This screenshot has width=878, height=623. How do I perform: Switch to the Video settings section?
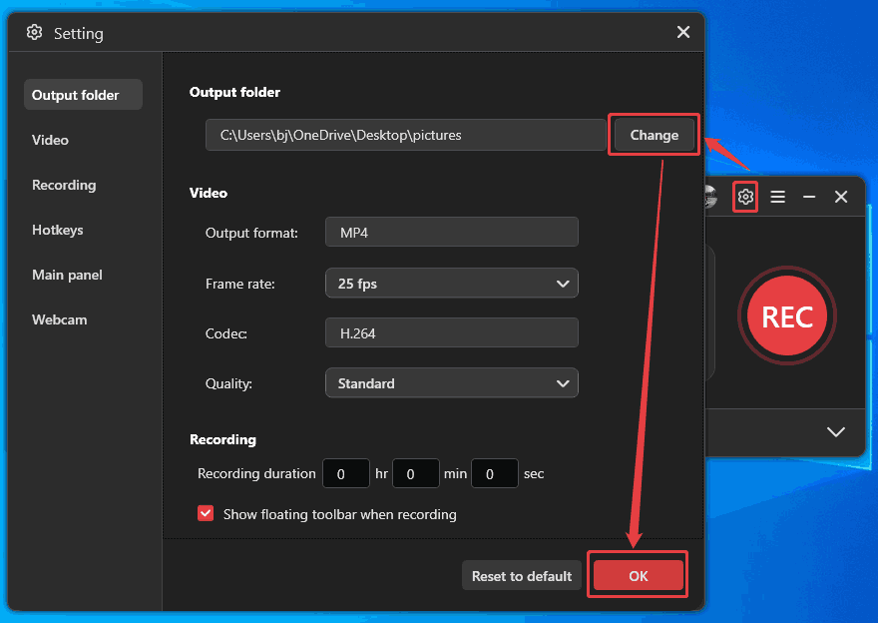click(x=50, y=140)
